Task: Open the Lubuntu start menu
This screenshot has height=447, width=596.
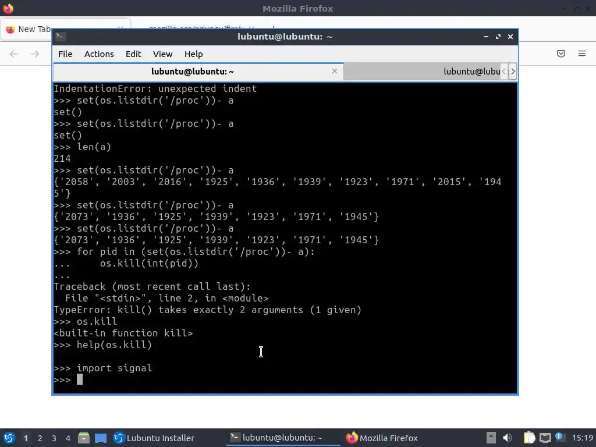Action: [x=9, y=438]
